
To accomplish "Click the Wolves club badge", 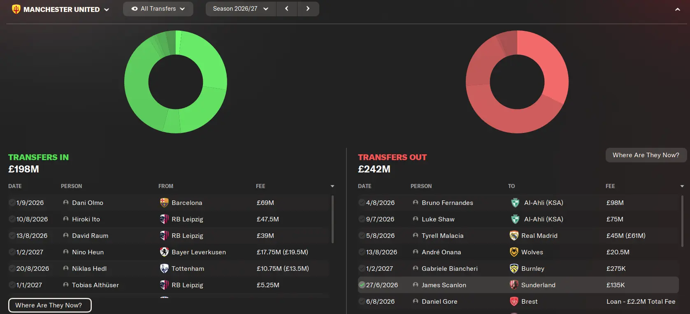I will (514, 252).
